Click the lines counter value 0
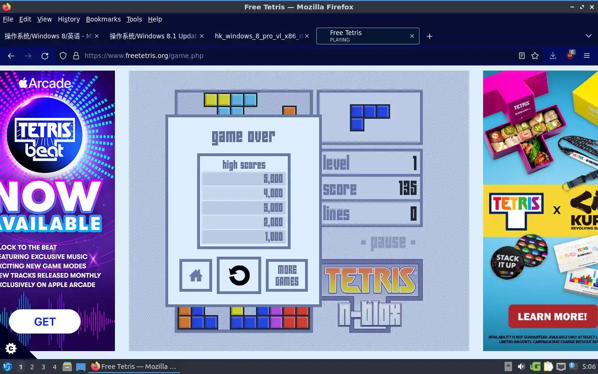The width and height of the screenshot is (598, 374). click(413, 214)
